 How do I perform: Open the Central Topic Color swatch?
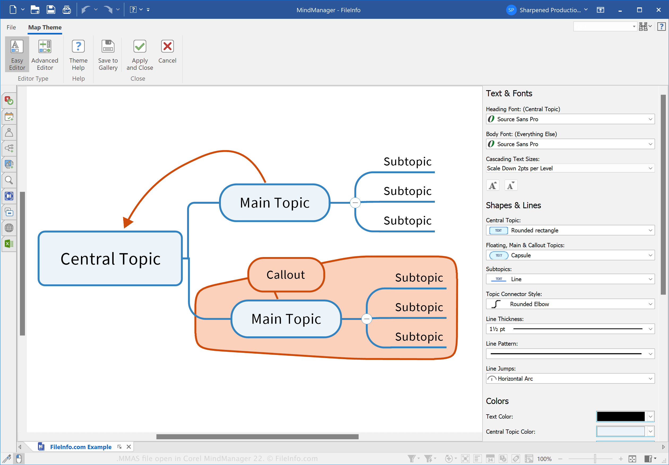pyautogui.click(x=625, y=432)
